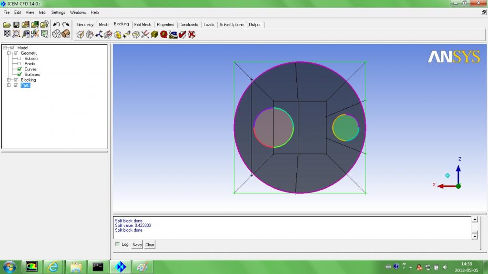Toggle the Log checkbox
The image size is (488, 274).
(118, 244)
